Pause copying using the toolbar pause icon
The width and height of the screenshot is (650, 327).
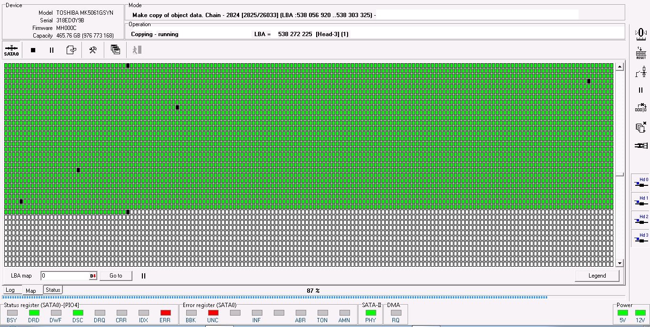pos(51,50)
